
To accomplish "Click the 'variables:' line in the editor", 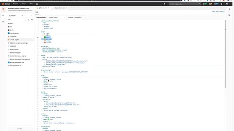I will (x=45, y=46).
